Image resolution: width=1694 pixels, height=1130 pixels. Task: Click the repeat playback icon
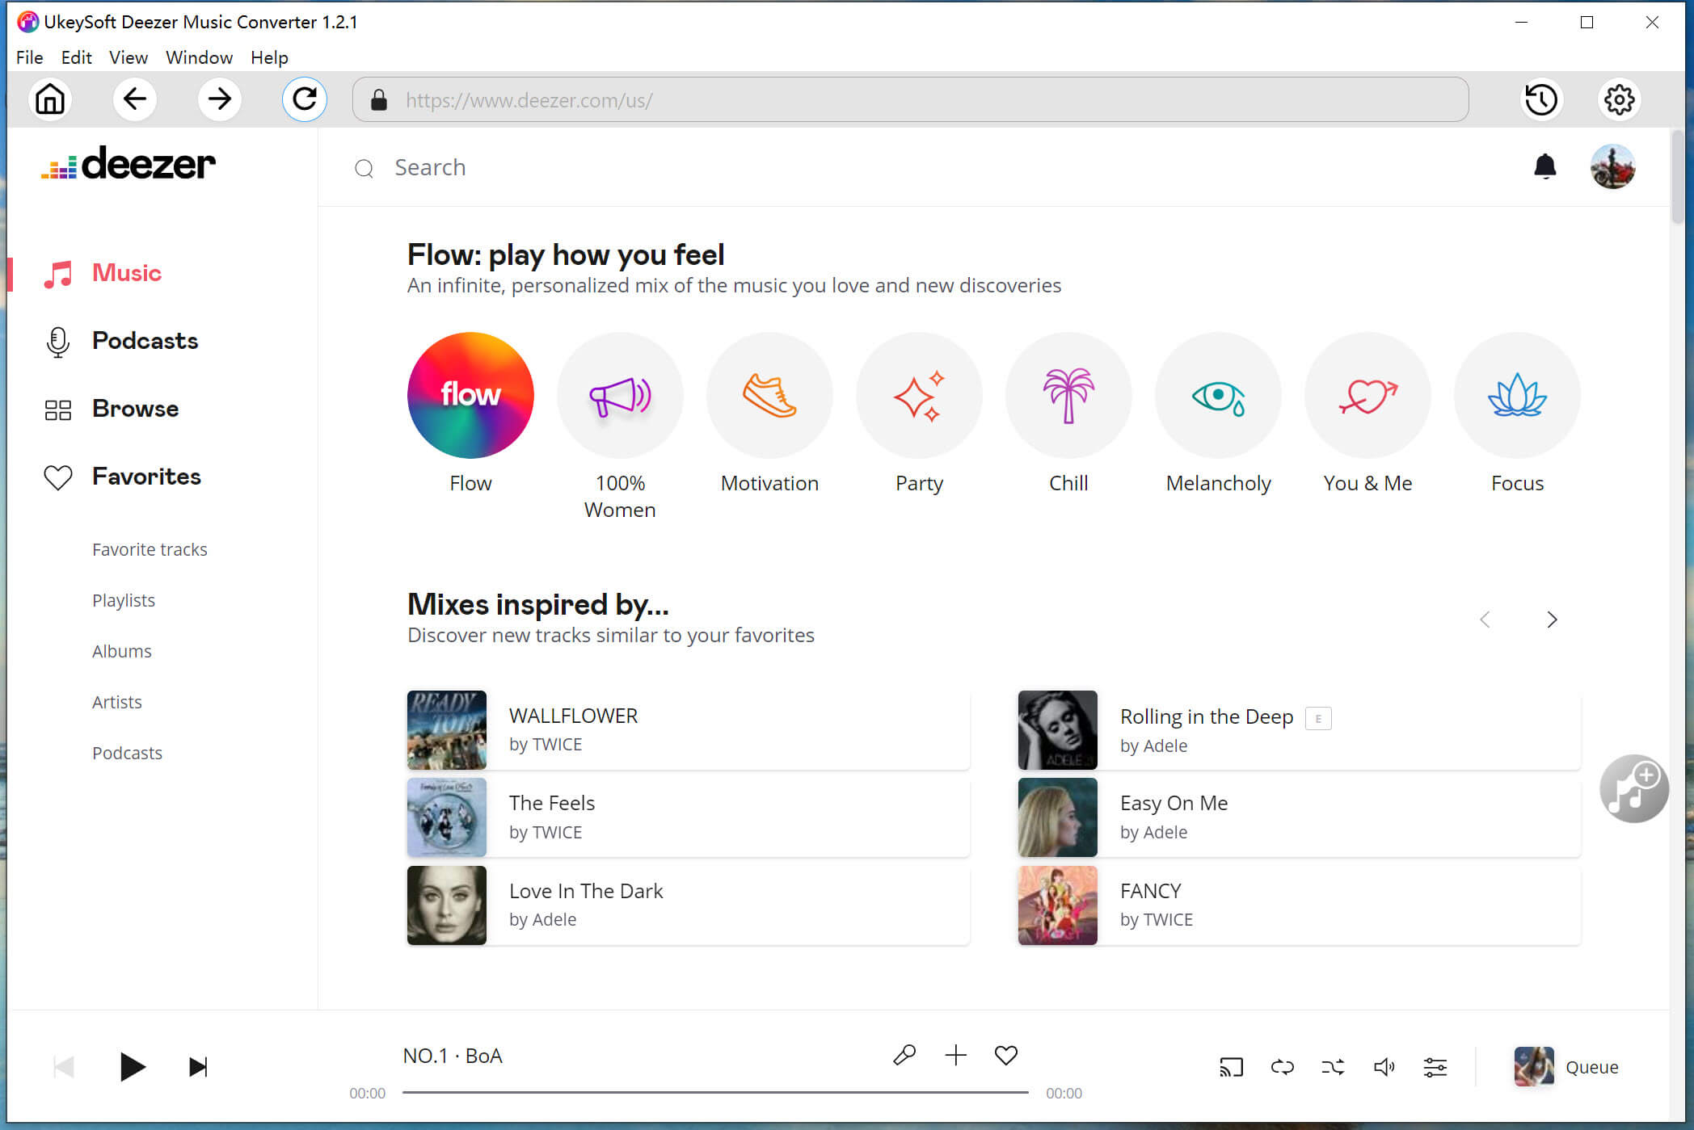1283,1067
